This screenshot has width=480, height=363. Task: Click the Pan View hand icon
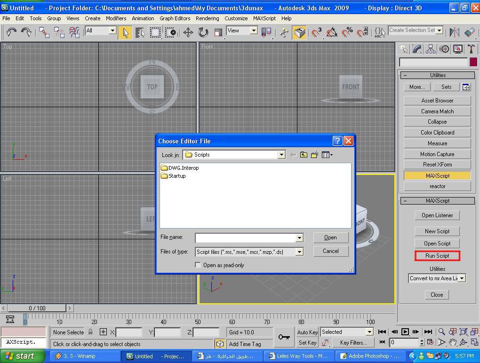point(452,342)
